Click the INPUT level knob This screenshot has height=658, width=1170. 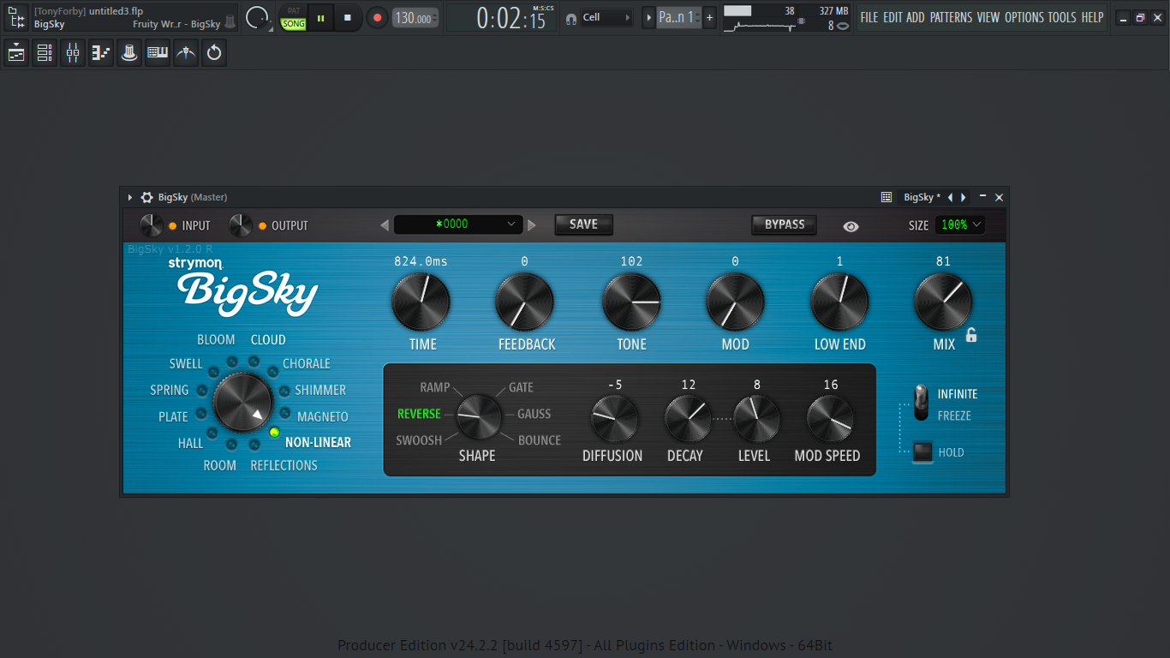coord(152,225)
